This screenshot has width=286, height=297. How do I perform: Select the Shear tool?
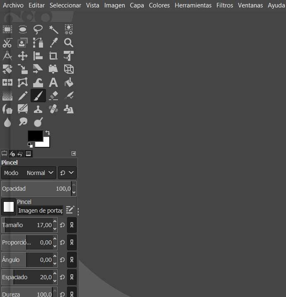click(38, 69)
